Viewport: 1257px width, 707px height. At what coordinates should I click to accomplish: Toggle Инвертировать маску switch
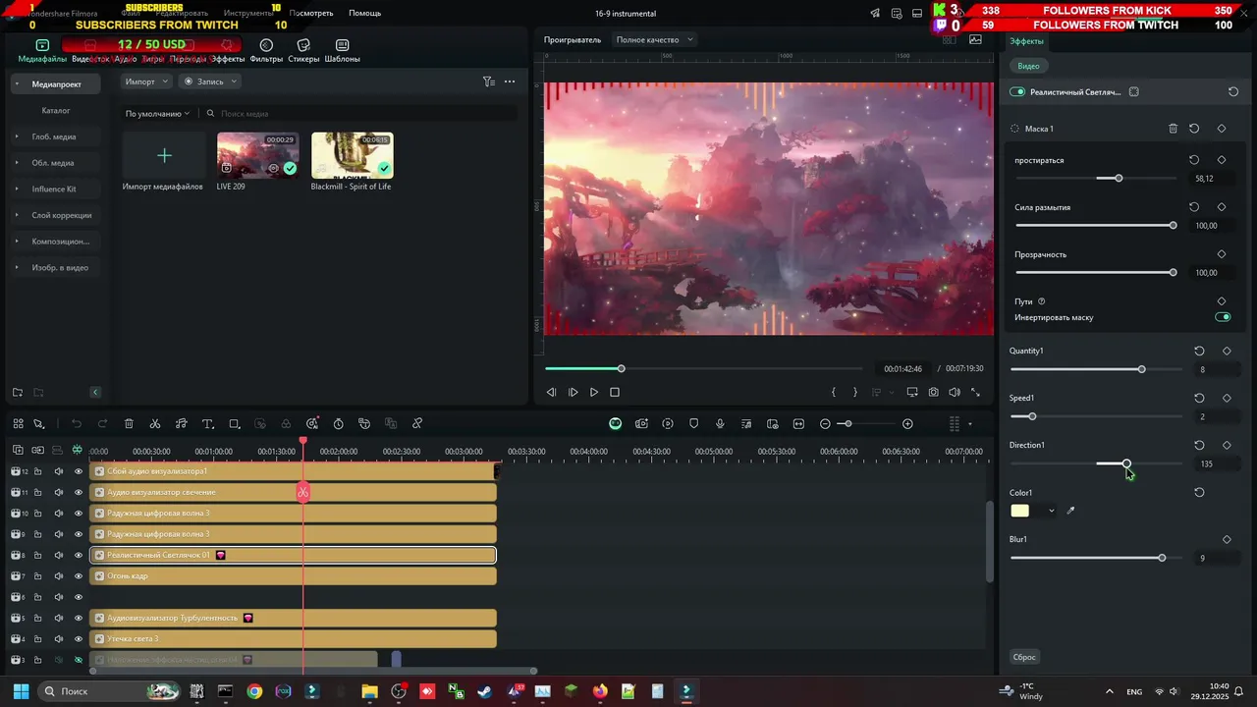pos(1223,317)
